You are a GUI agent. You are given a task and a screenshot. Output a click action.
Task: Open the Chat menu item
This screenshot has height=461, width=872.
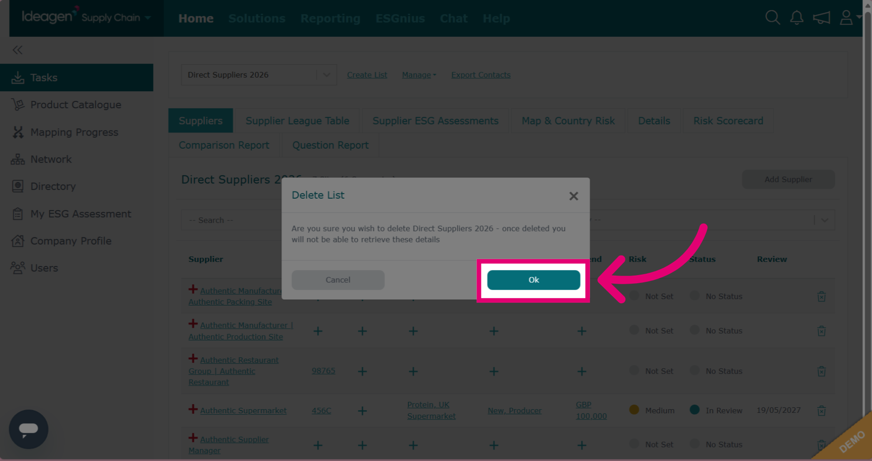(x=454, y=19)
